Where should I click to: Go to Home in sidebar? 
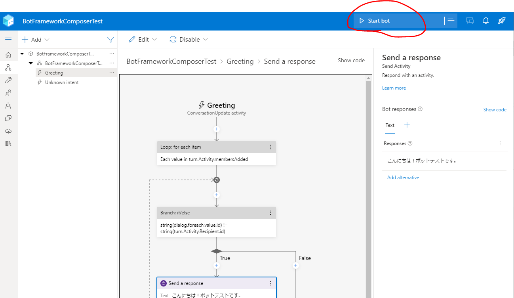pos(8,55)
